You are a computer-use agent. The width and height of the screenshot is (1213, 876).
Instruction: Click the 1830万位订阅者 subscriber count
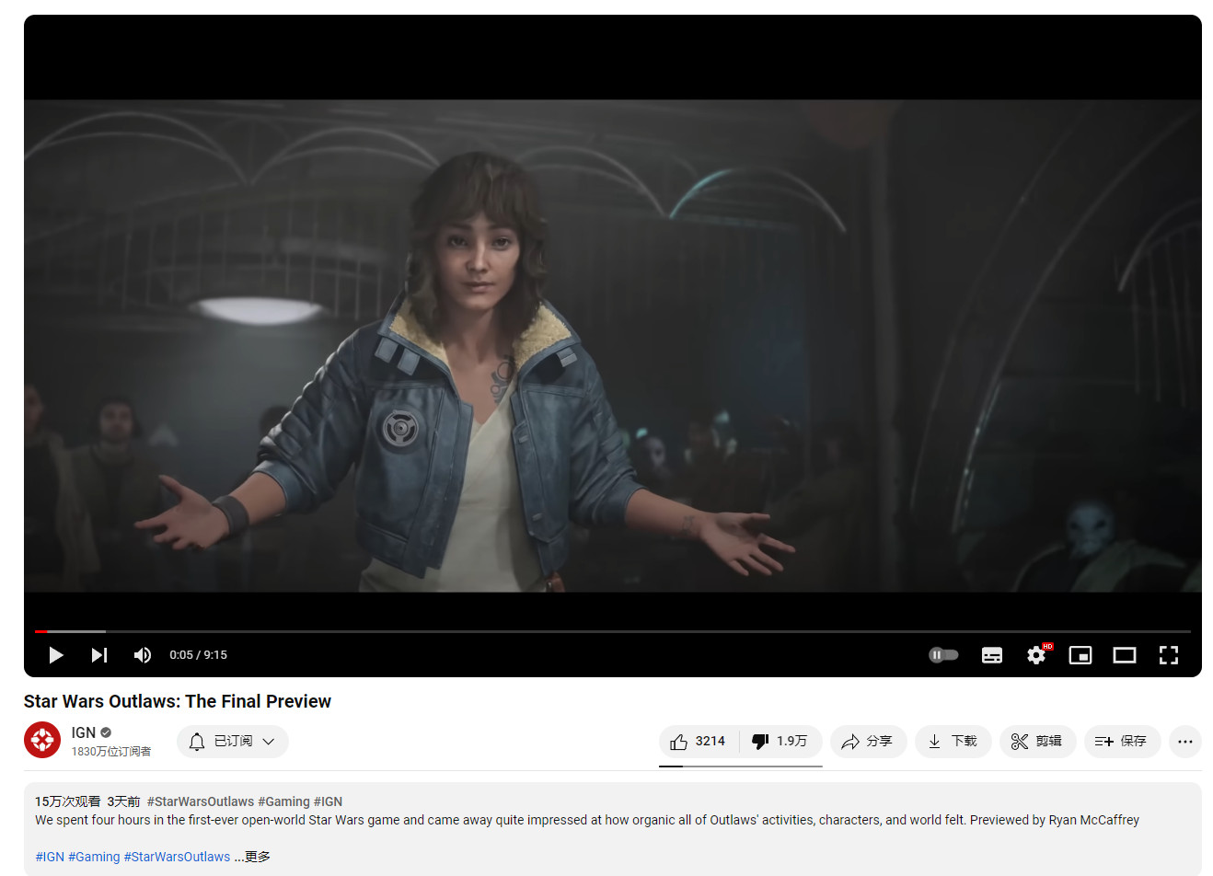pyautogui.click(x=111, y=752)
